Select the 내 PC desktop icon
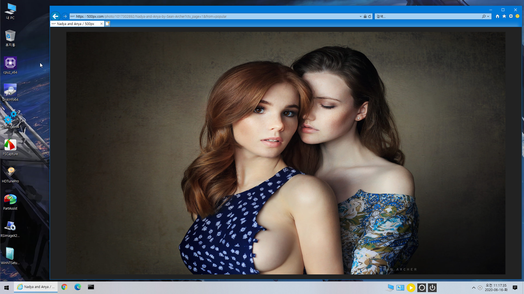 point(10,11)
